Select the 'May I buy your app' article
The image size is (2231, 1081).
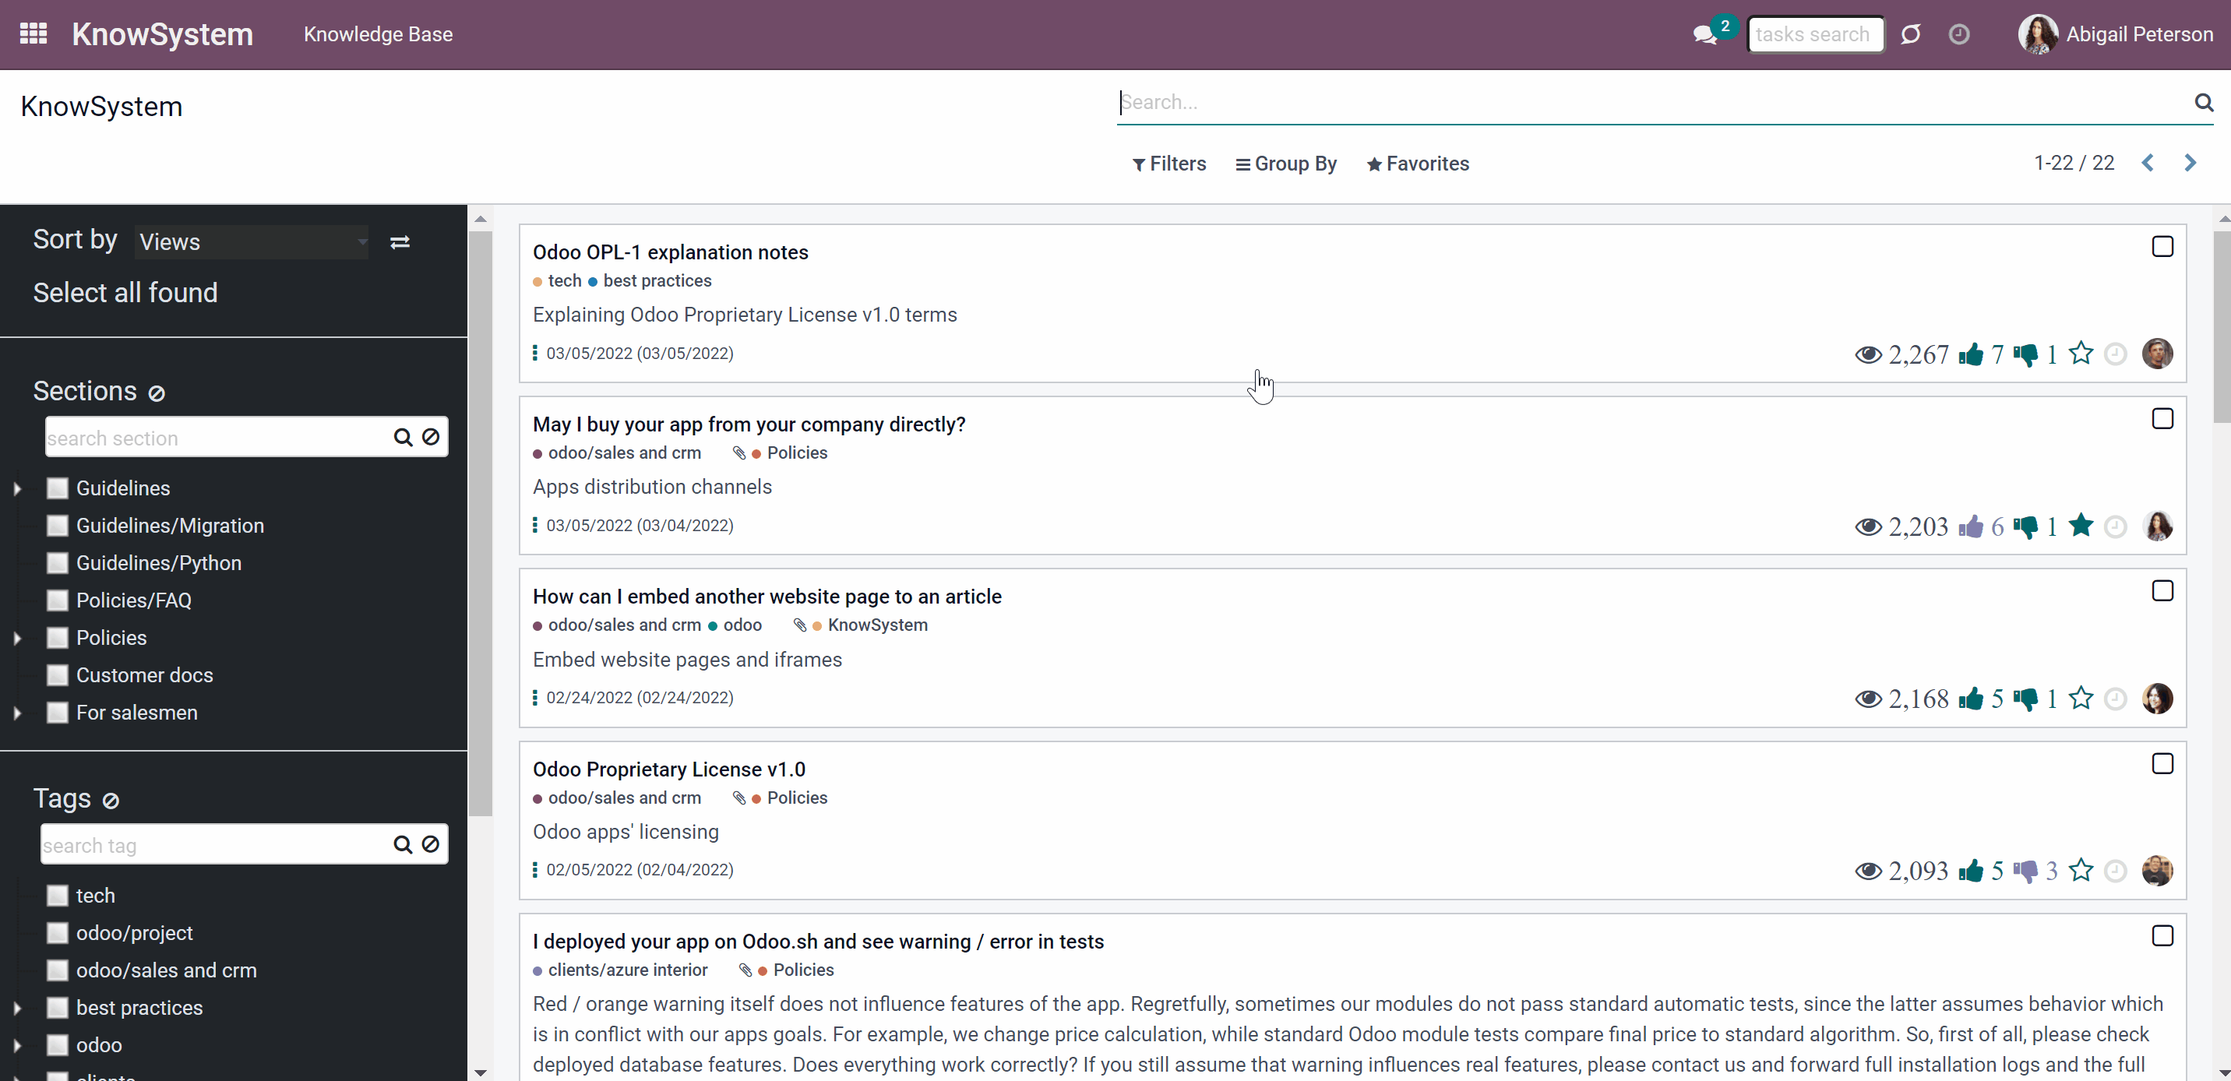2162,419
